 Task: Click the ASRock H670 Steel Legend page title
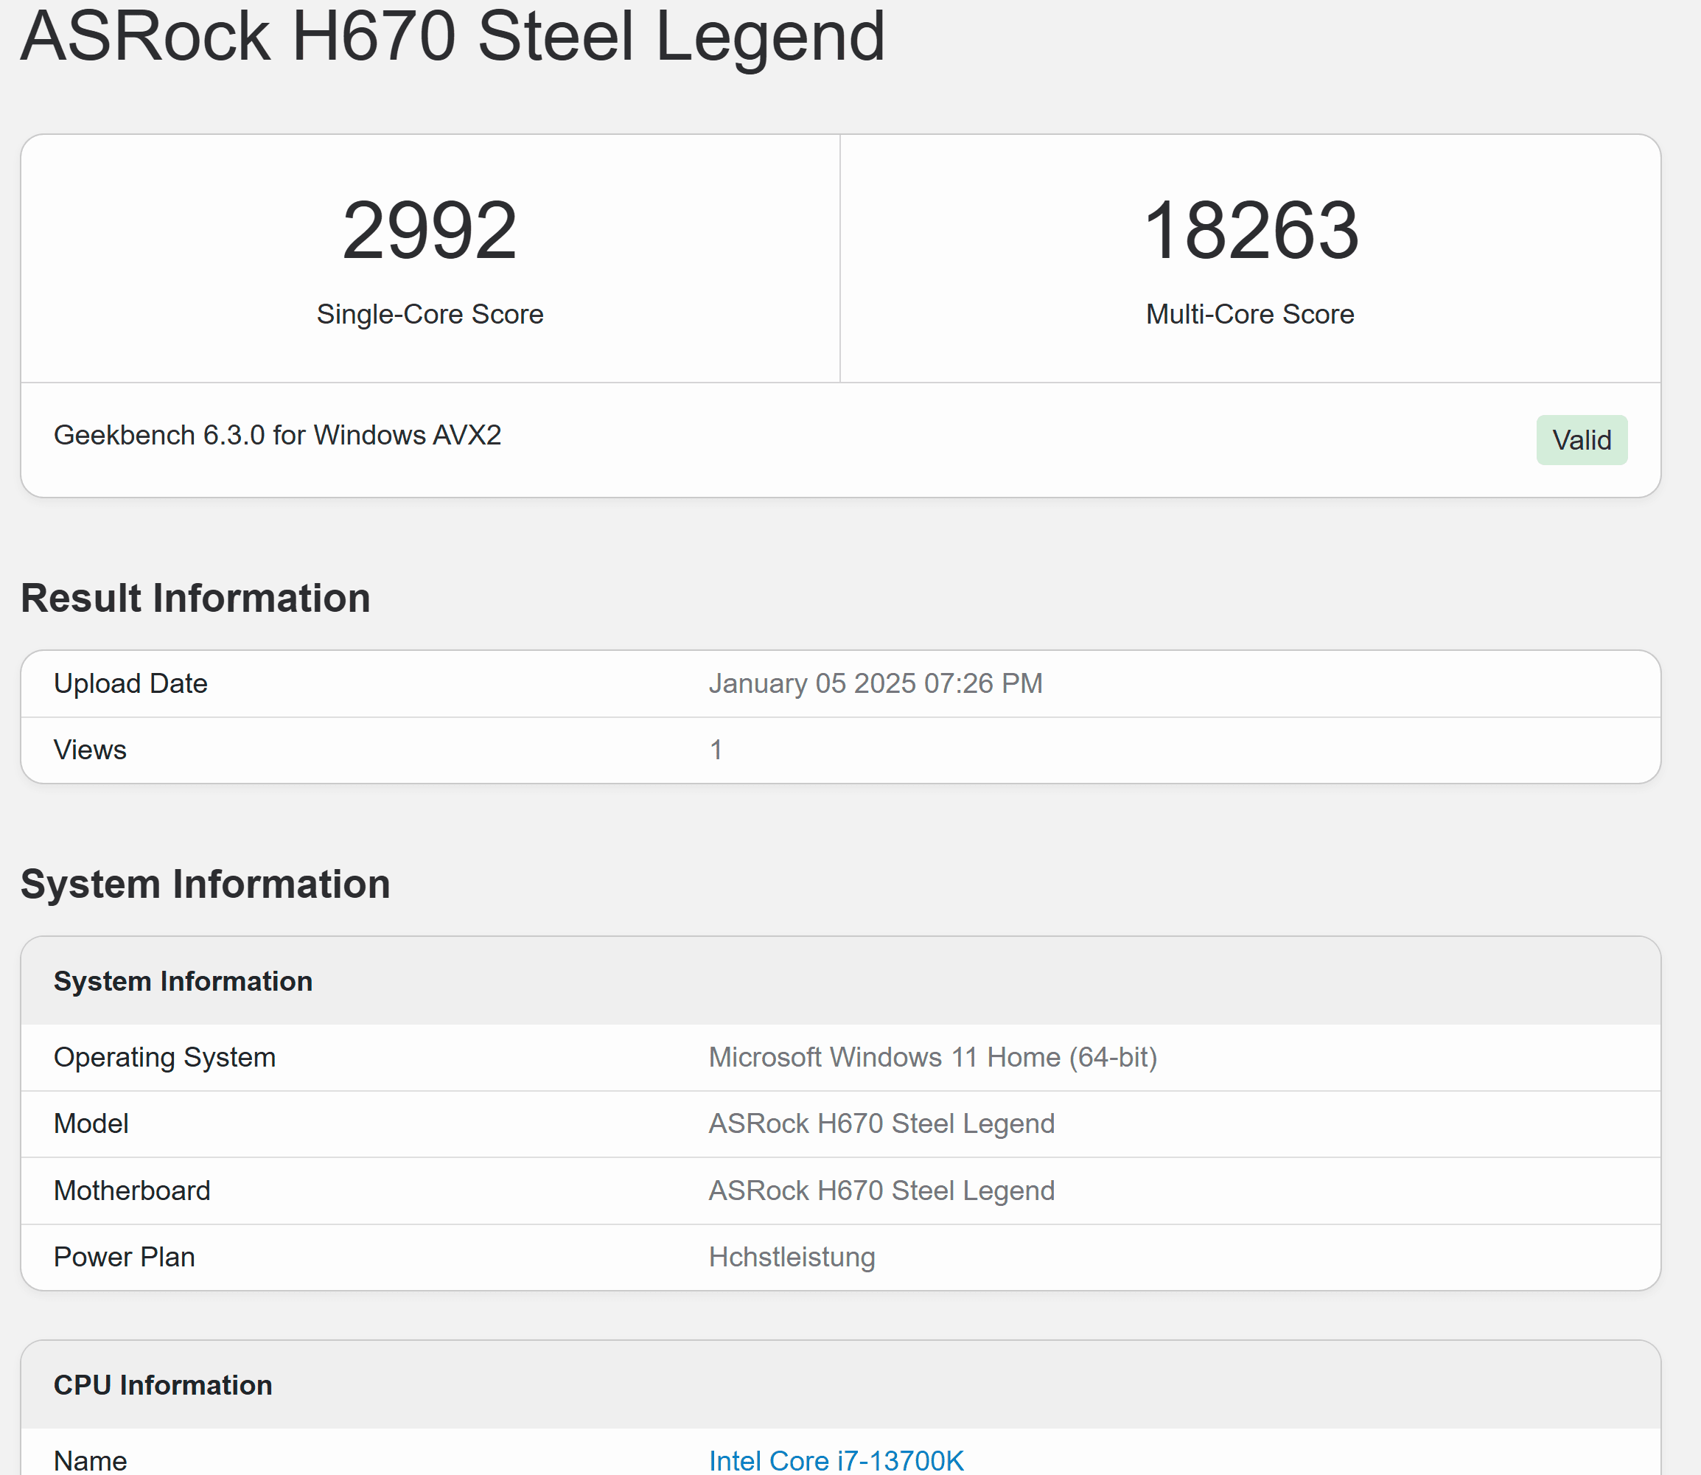pos(453,36)
